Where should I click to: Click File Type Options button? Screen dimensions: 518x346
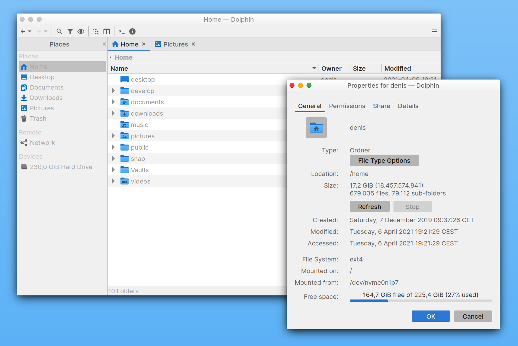384,160
